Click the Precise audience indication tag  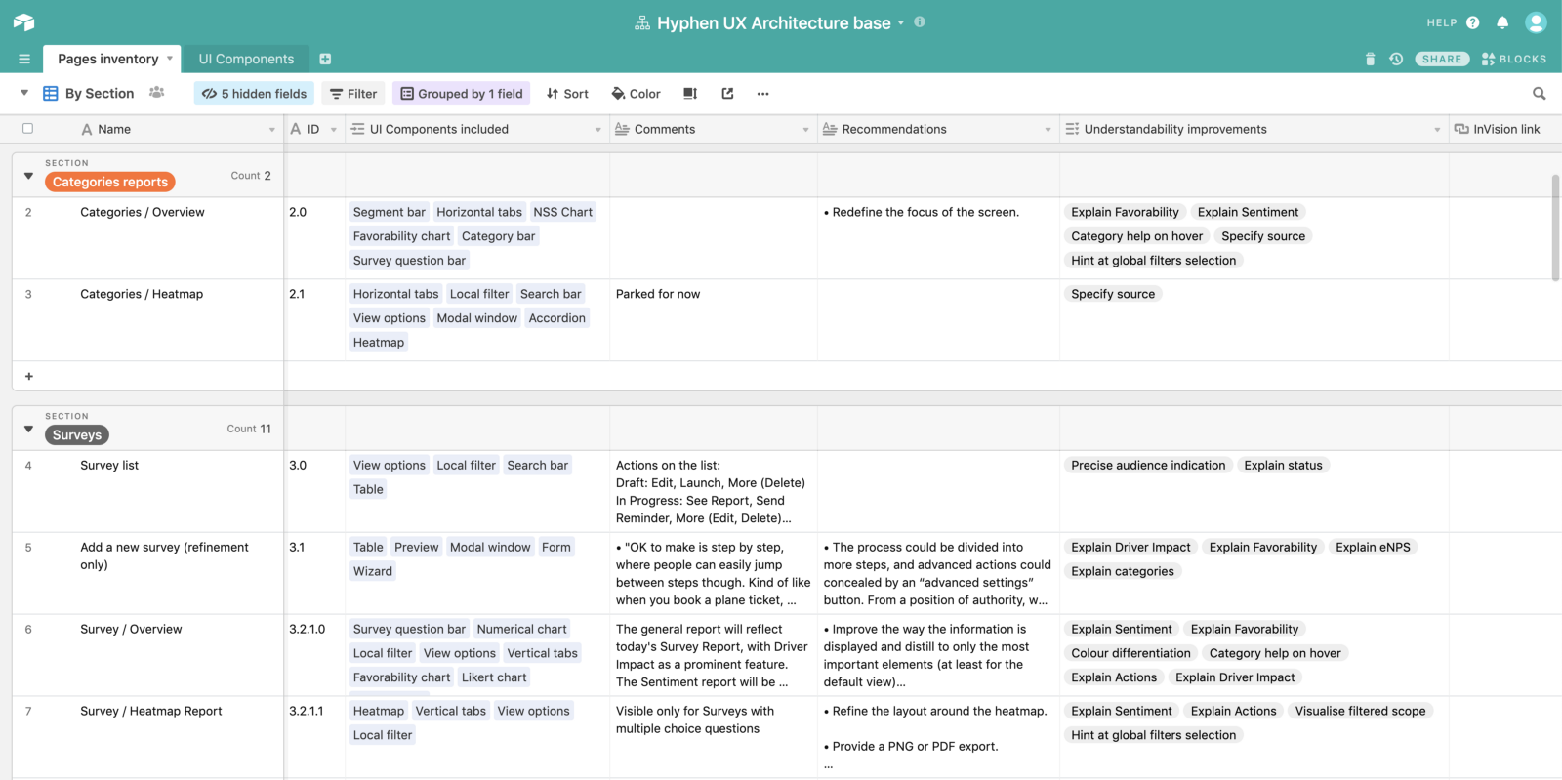(x=1148, y=466)
